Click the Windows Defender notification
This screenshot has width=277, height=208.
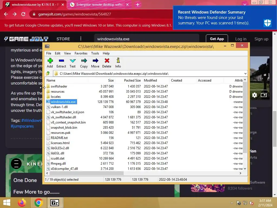(225, 18)
